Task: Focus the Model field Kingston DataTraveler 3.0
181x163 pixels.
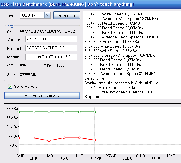Action: tap(51, 57)
